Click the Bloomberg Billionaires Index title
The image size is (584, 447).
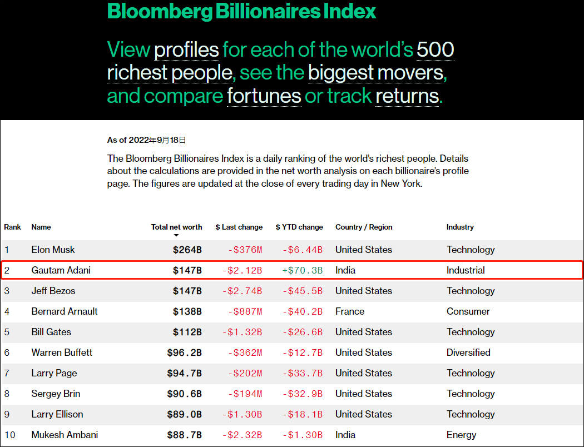[x=242, y=11]
